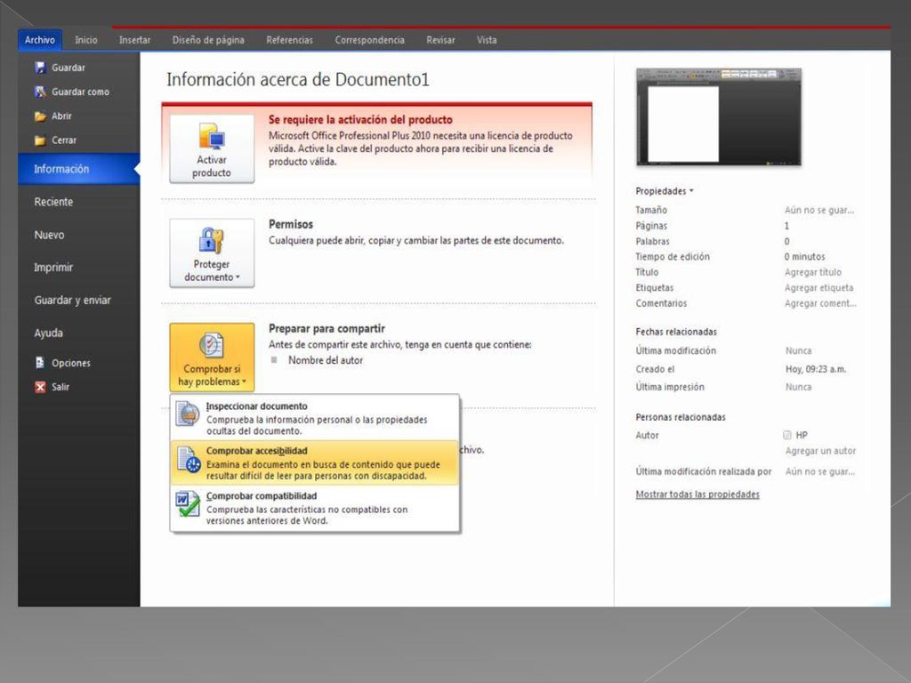911x683 pixels.
Task: Click the Agregar un autor field
Action: click(x=820, y=451)
